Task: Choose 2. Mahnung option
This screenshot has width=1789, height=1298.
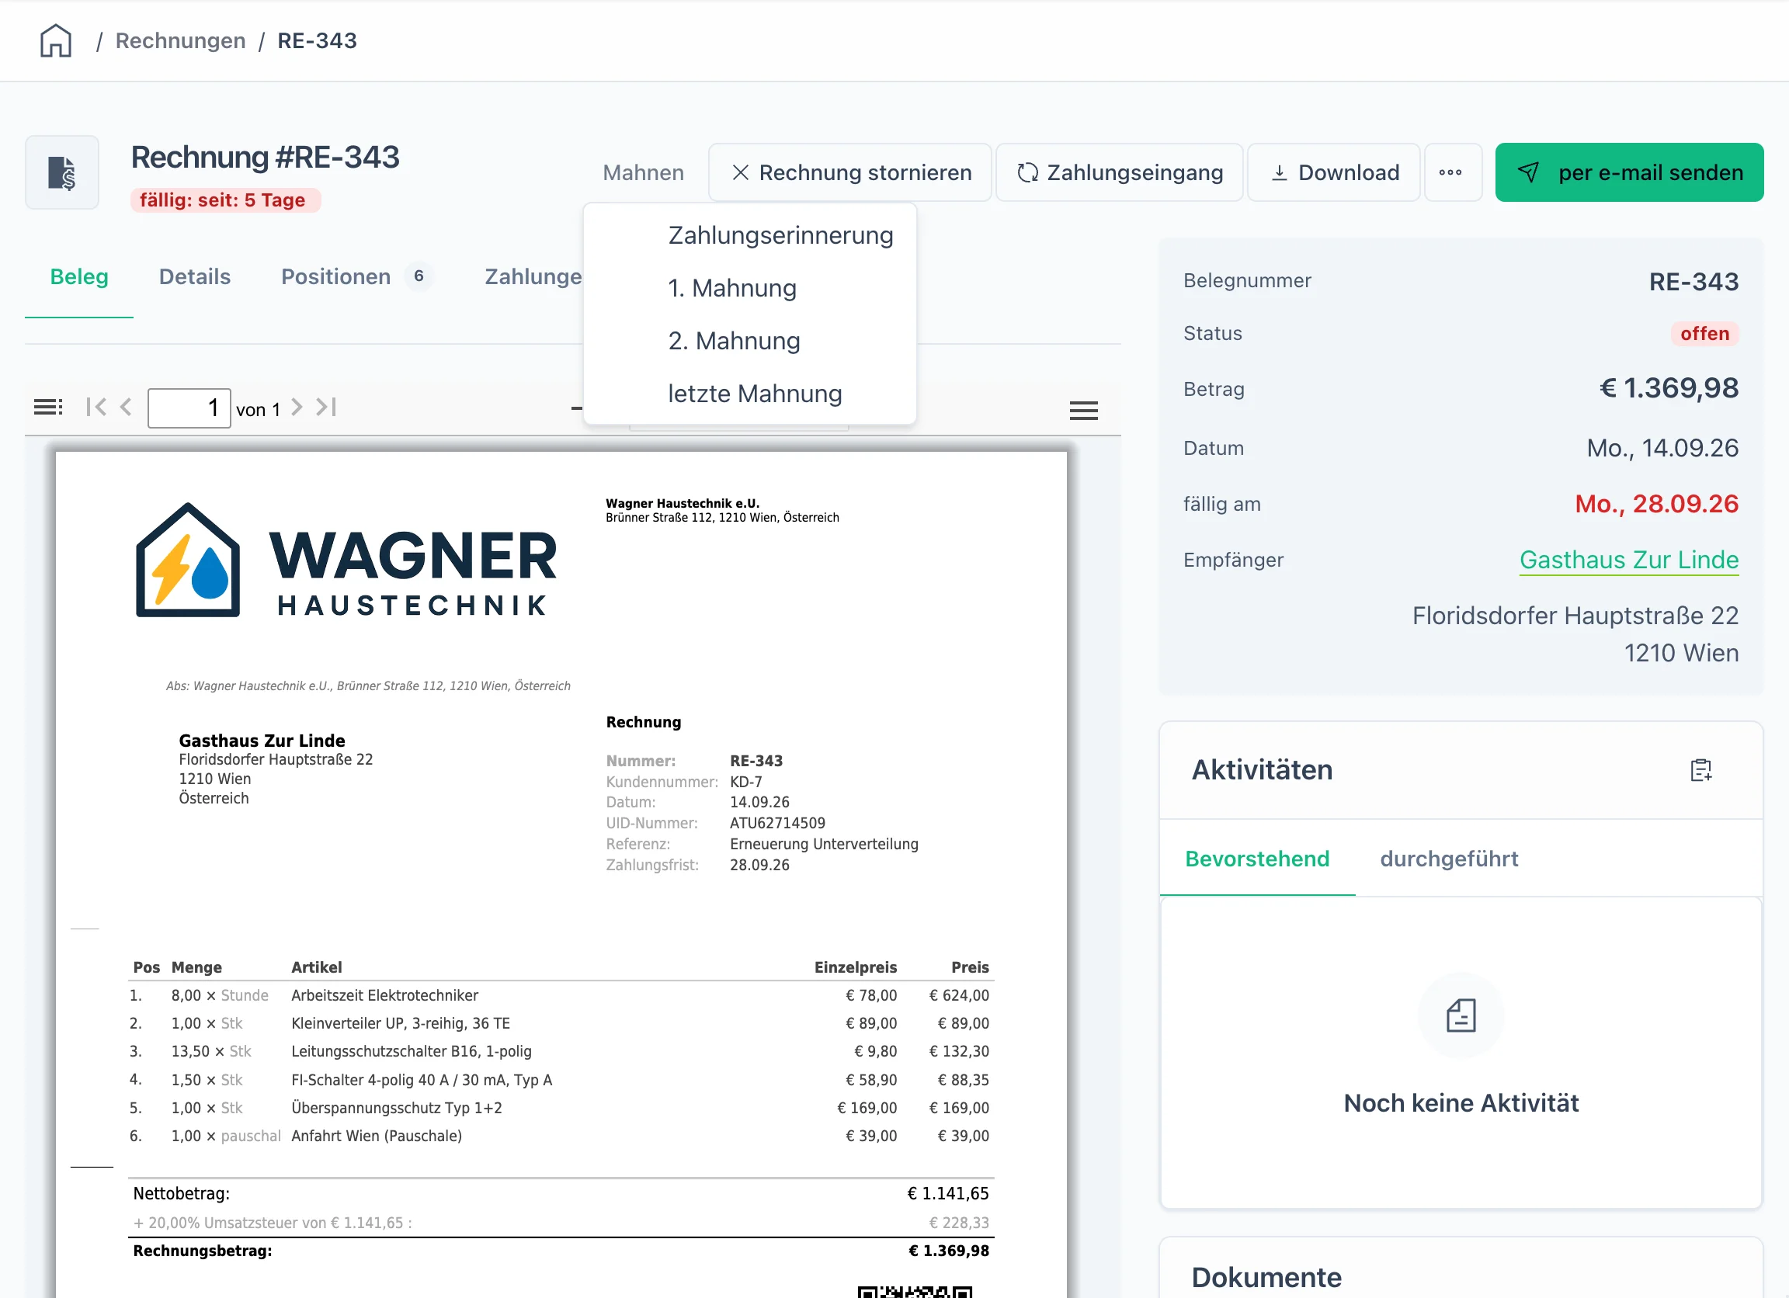Action: coord(734,341)
